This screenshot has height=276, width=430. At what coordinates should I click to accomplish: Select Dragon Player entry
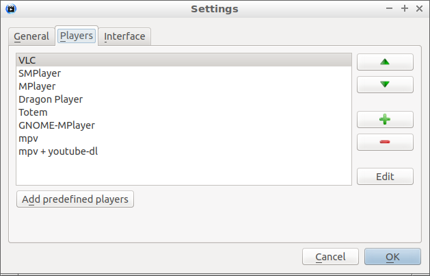(184, 99)
